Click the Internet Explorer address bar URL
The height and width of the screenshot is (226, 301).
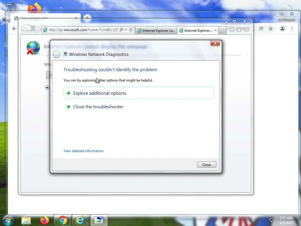pyautogui.click(x=83, y=30)
